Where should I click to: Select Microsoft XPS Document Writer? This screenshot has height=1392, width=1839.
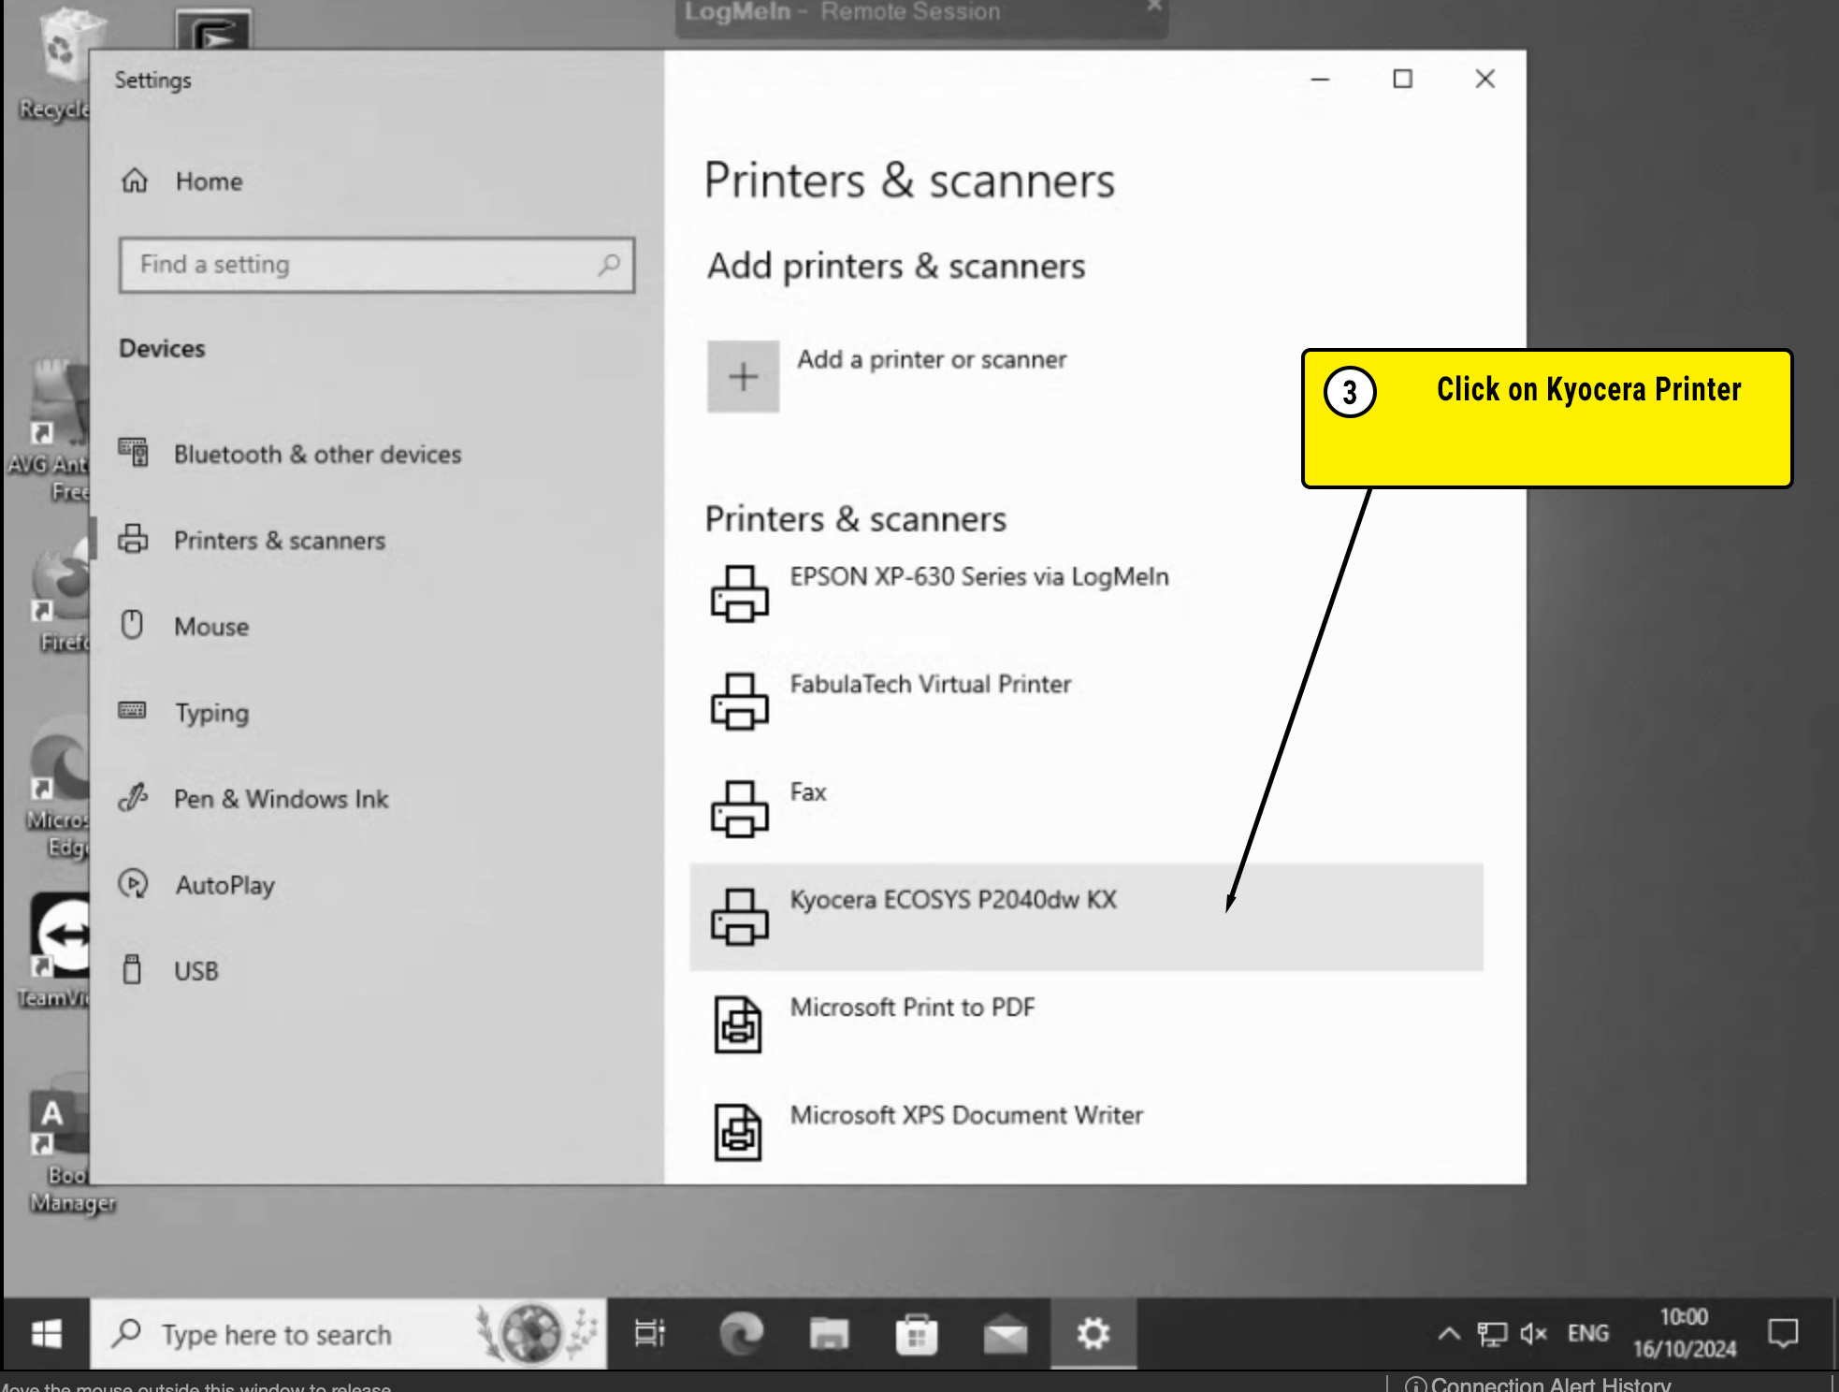tap(1086, 1132)
